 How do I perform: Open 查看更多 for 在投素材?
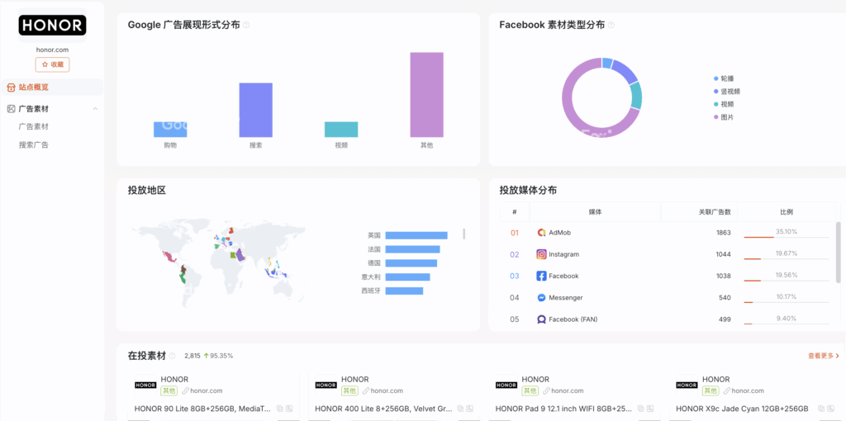click(x=824, y=356)
